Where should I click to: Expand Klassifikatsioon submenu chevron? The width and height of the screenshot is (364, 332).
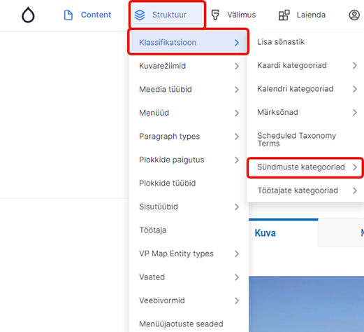237,43
